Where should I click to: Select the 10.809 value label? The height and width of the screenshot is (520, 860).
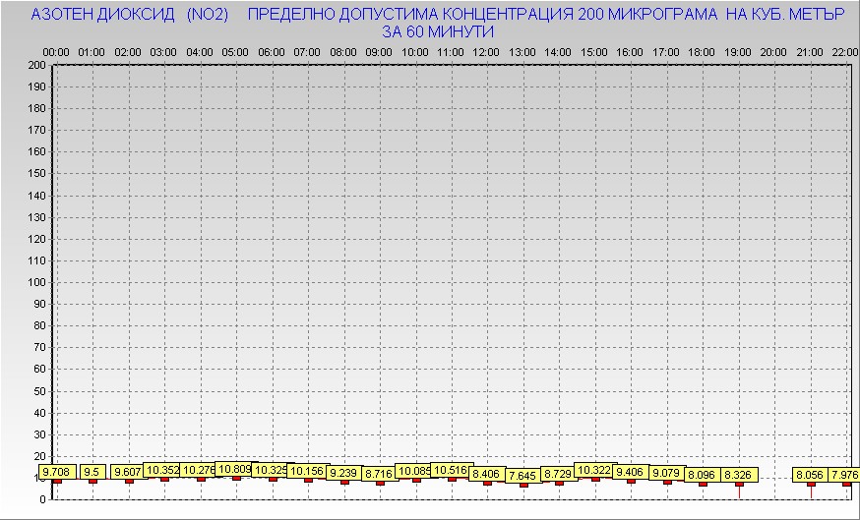point(234,470)
